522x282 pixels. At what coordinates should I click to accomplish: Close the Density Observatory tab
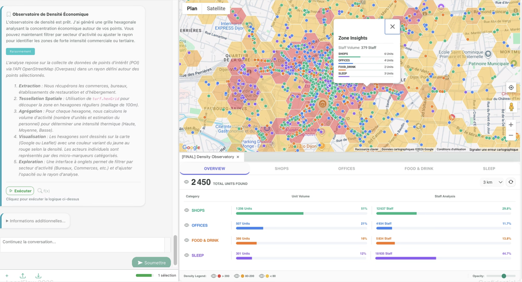tap(238, 157)
